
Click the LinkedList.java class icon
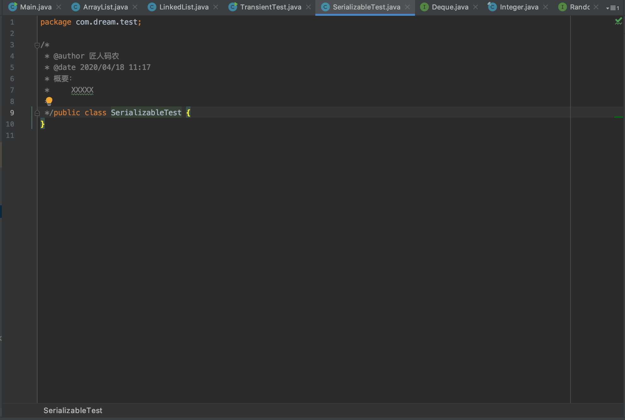point(152,7)
